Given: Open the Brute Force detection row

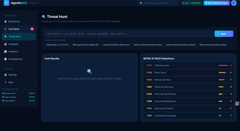Looking at the screenshot, I should coord(188,72).
